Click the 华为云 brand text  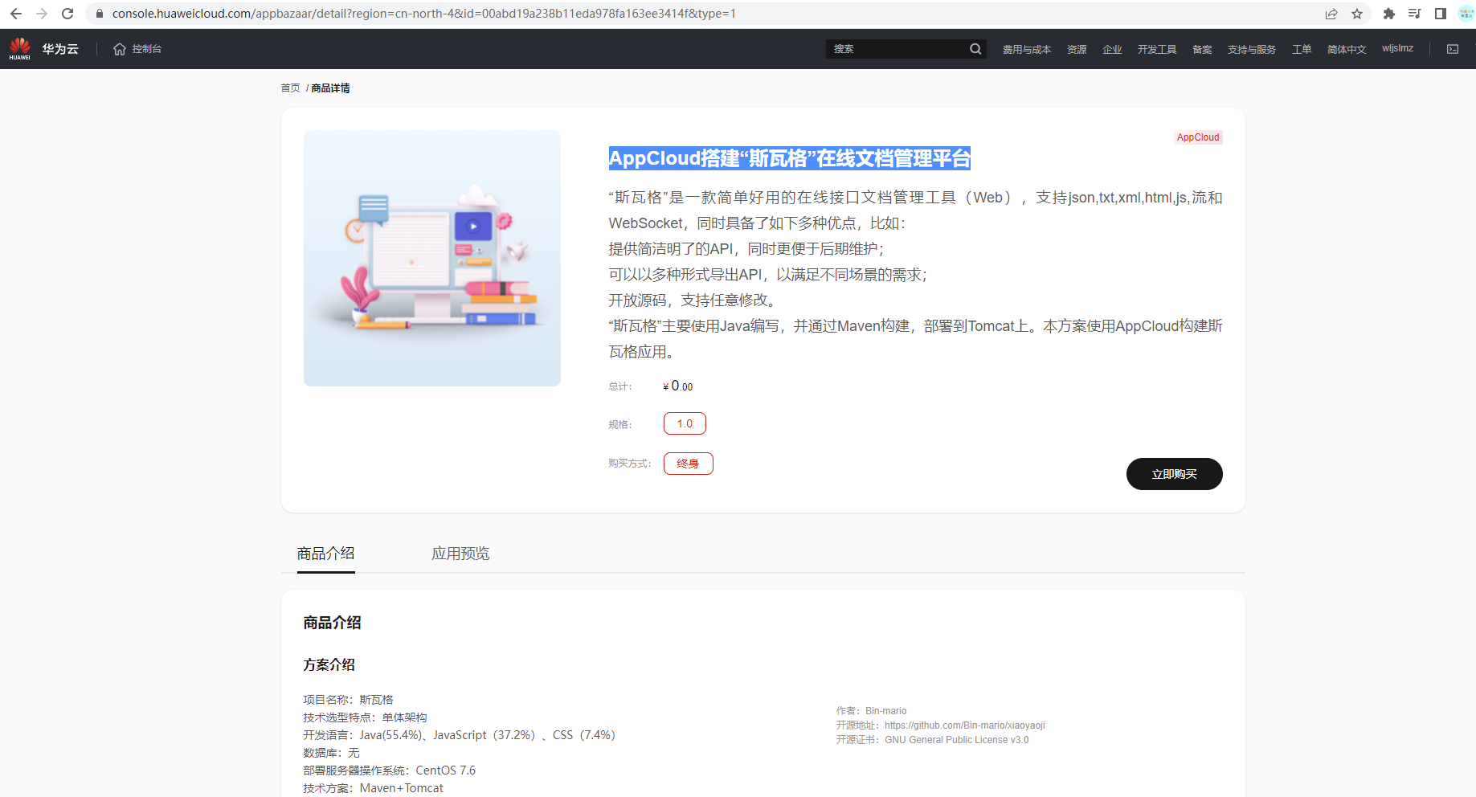coord(60,49)
